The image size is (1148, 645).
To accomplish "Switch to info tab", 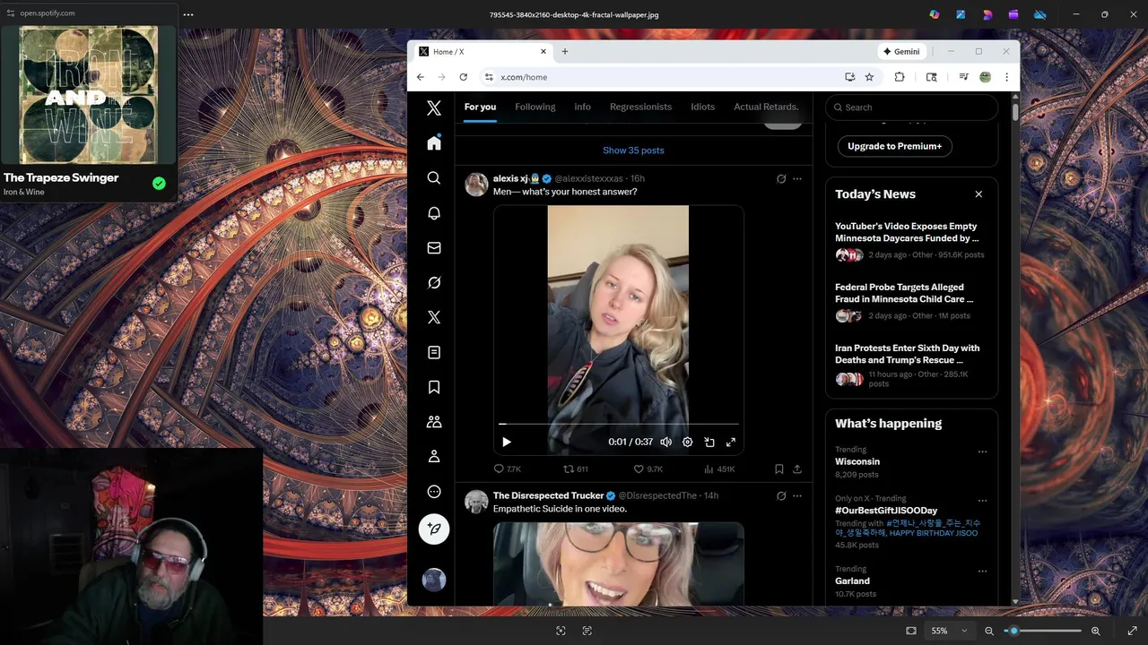I will pyautogui.click(x=583, y=107).
